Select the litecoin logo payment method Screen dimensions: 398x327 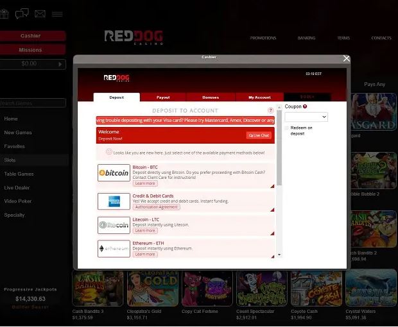pyautogui.click(x=114, y=225)
